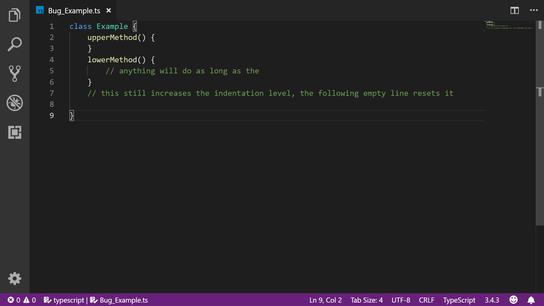The height and width of the screenshot is (306, 544).
Task: Open the feedback smiley icon
Action: (x=513, y=300)
